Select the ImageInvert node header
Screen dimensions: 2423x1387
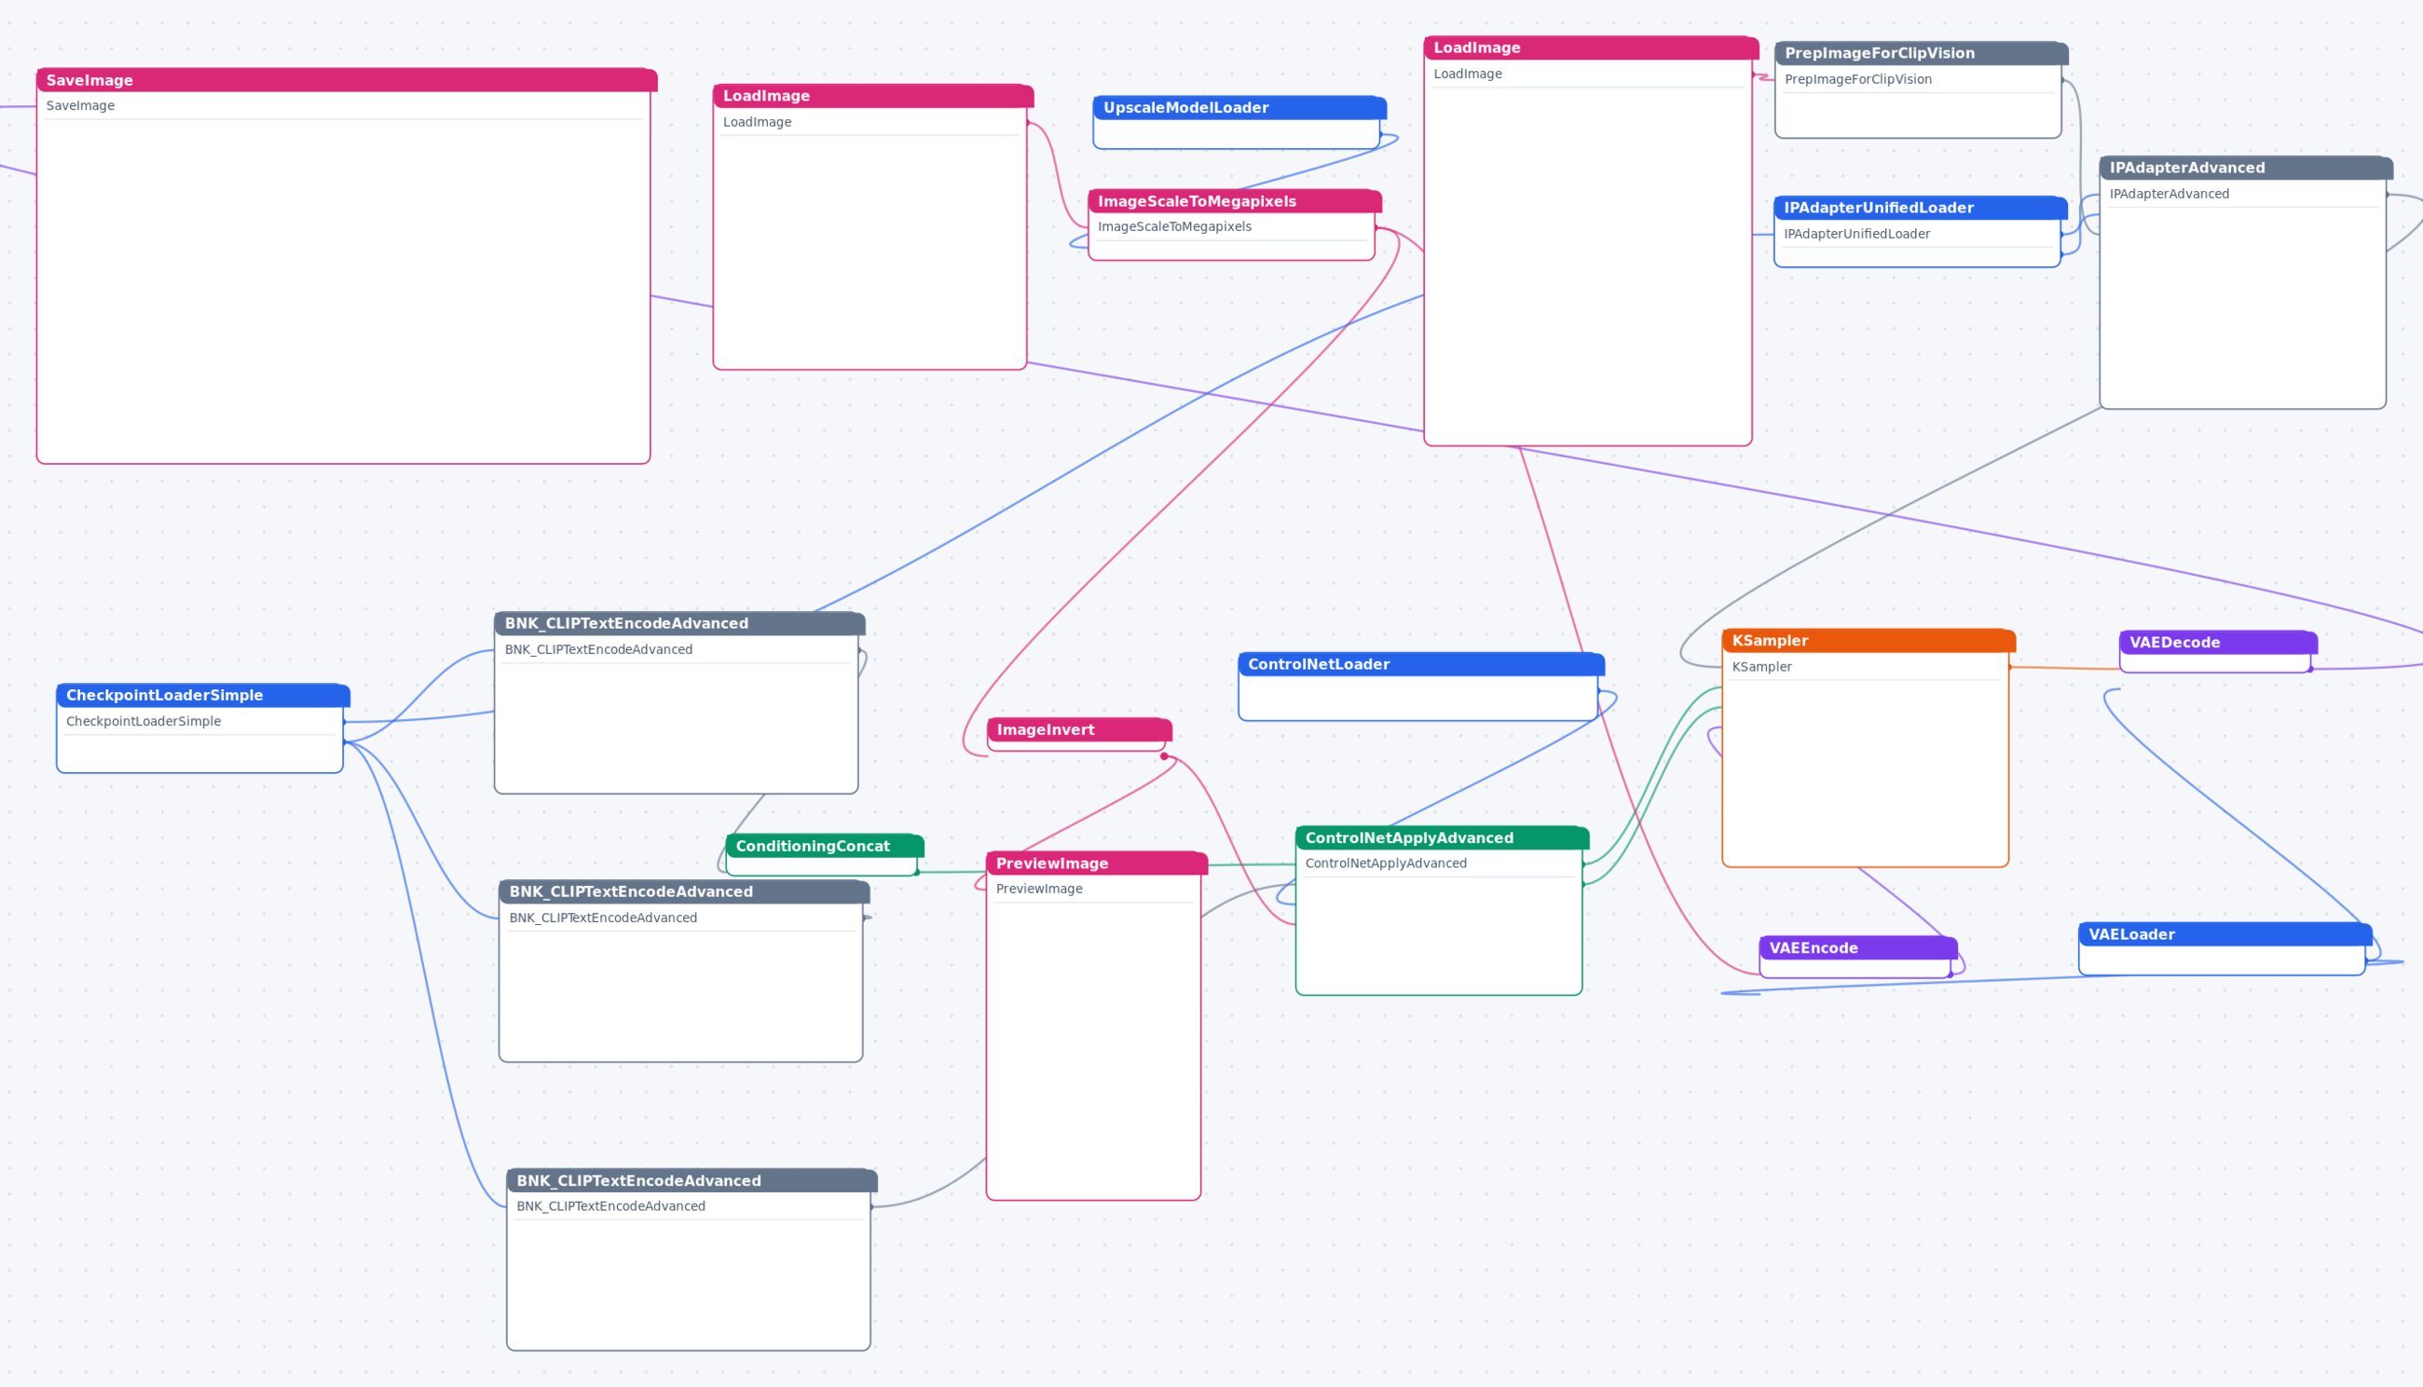click(1079, 729)
